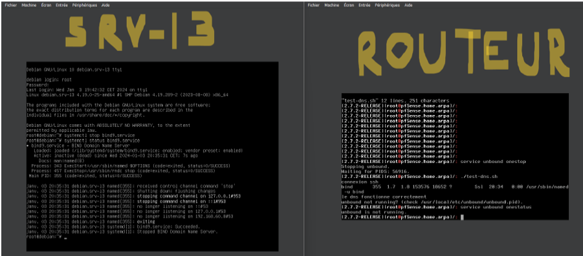Click the '-u bind' continuation line

[355, 192]
